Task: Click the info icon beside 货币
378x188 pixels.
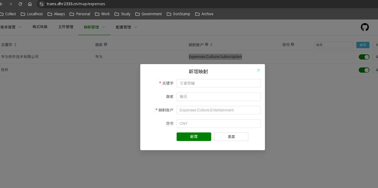Action: pos(292,44)
